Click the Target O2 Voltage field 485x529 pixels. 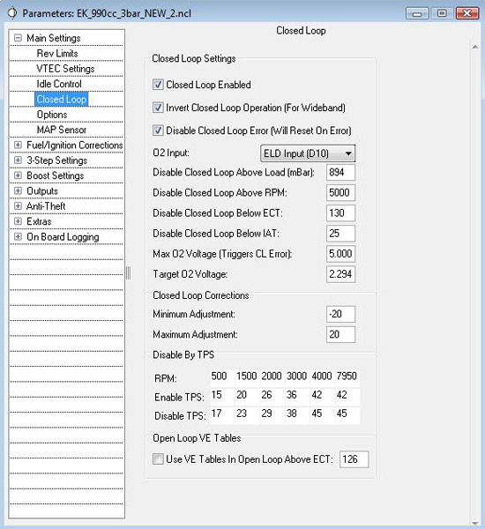click(x=340, y=274)
